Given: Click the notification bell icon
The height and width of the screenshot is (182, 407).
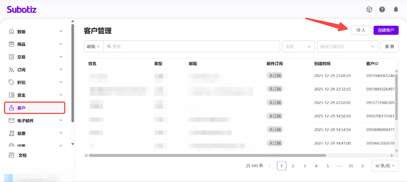Looking at the screenshot, I should coord(396,9).
